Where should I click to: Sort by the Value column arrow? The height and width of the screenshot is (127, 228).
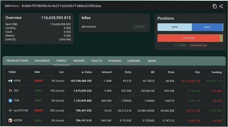(83, 72)
